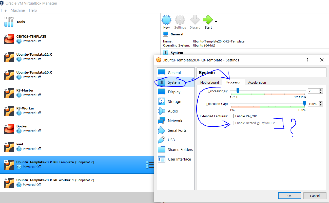Open the File menu
The image size is (329, 203).
4,10
